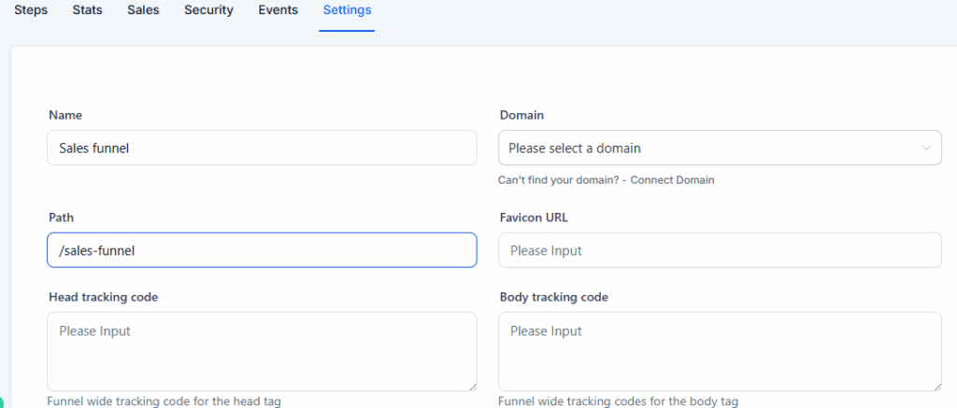Open the 'Please select a domain' dropdown

(x=710, y=148)
